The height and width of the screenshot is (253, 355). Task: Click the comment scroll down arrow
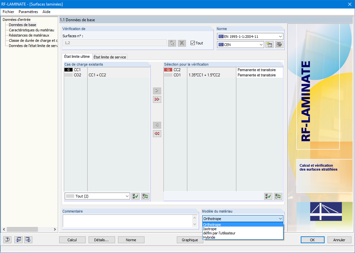point(195,224)
